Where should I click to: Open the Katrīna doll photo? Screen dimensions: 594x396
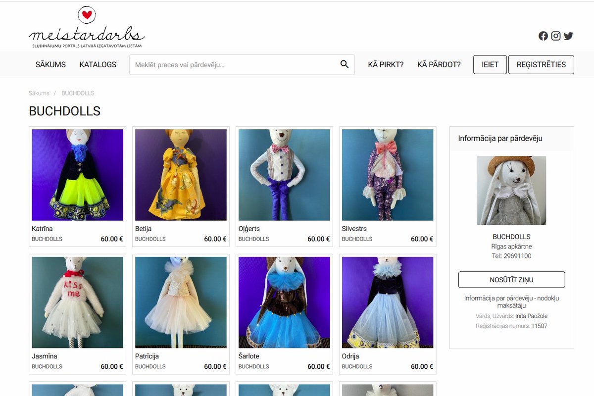77,175
